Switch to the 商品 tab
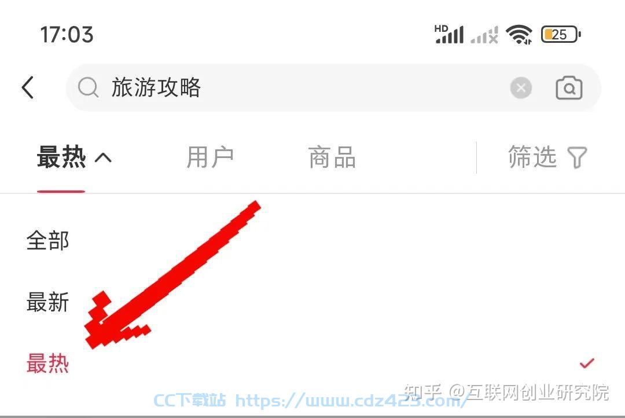625x418 pixels. 332,157
